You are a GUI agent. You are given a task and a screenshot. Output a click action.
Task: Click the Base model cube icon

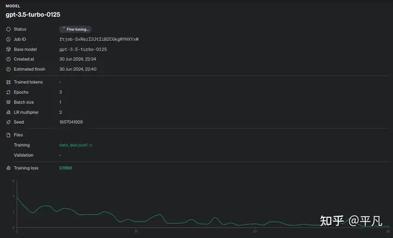coord(8,49)
